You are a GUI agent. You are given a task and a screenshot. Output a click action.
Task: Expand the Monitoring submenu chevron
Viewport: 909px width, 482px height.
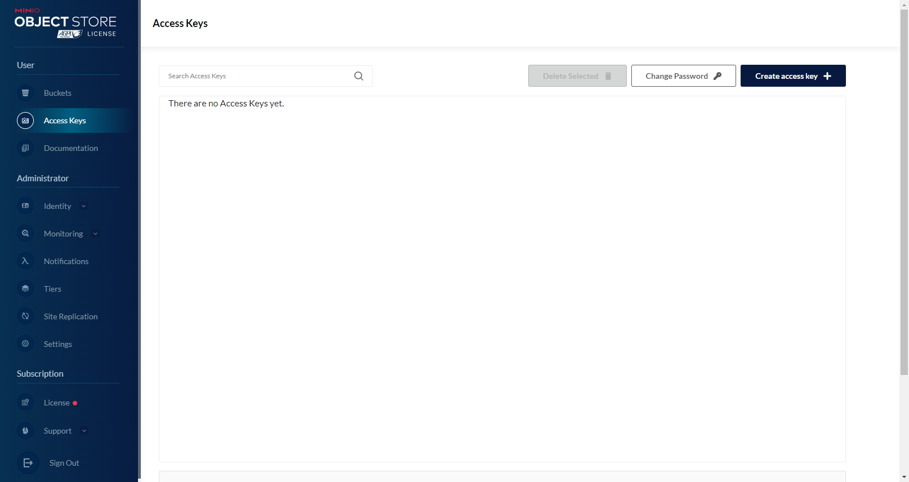(x=95, y=234)
